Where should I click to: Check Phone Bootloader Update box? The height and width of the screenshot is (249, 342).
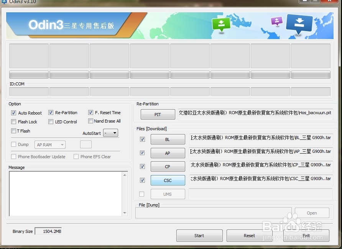pyautogui.click(x=13, y=156)
